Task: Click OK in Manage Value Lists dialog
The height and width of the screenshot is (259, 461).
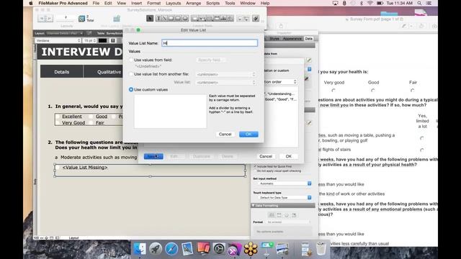Action: pos(288,157)
